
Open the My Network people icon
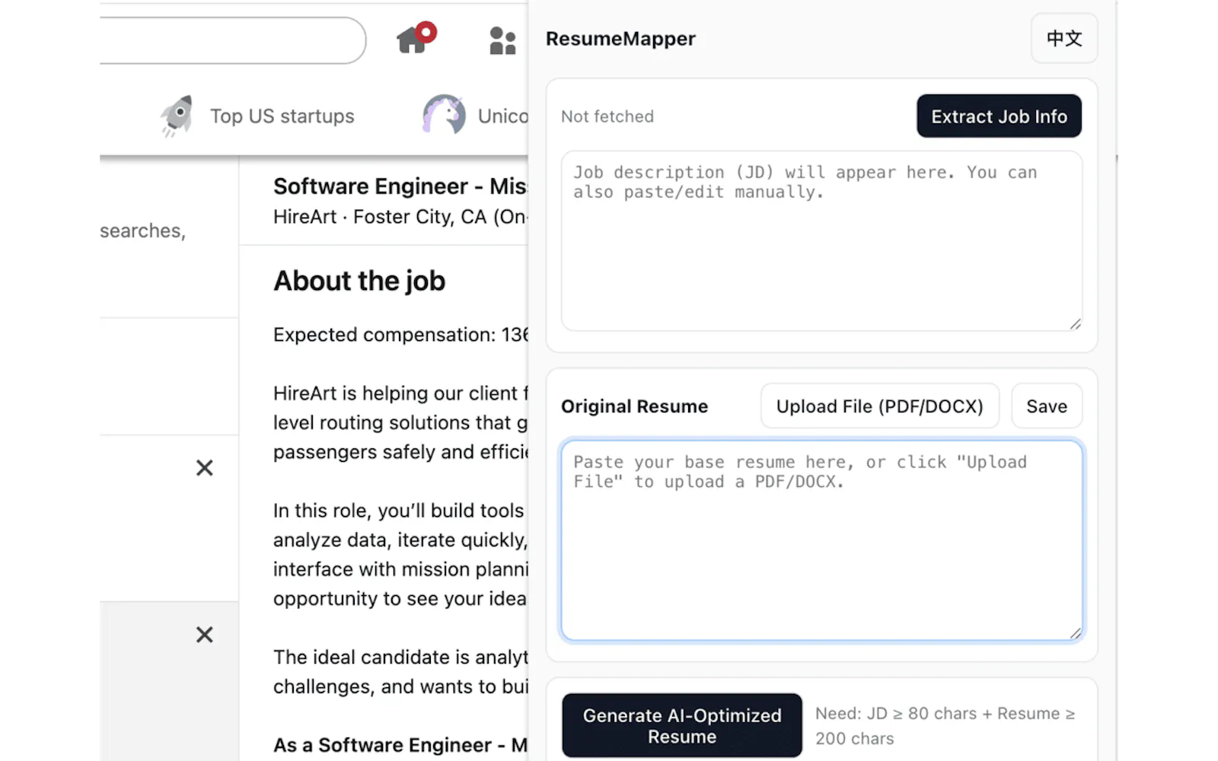tap(502, 40)
